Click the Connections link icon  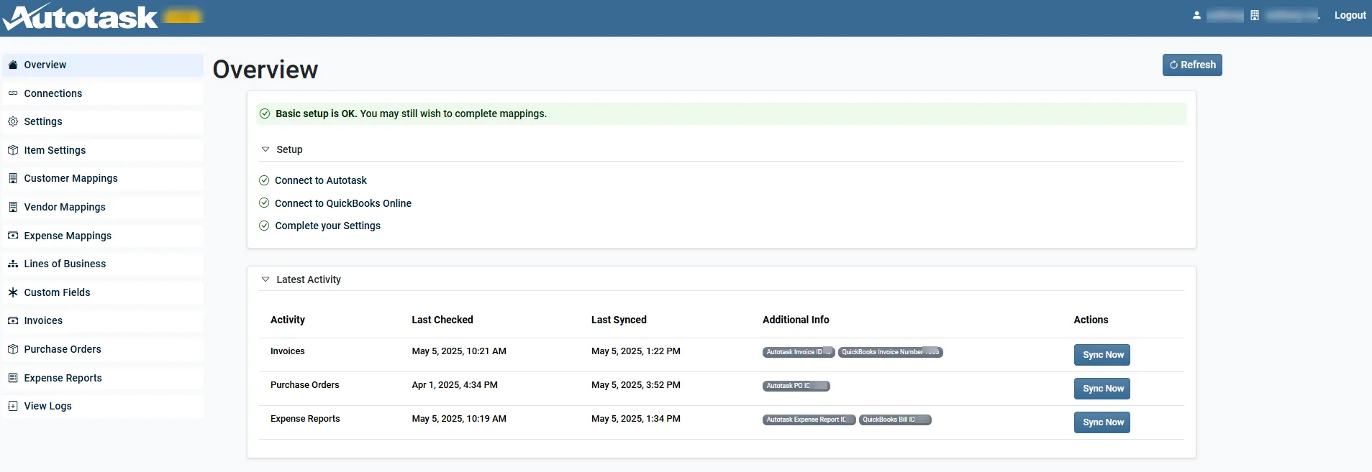coord(13,93)
